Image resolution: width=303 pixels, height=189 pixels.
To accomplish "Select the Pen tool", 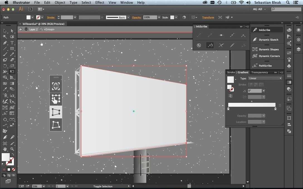I will point(5,43).
